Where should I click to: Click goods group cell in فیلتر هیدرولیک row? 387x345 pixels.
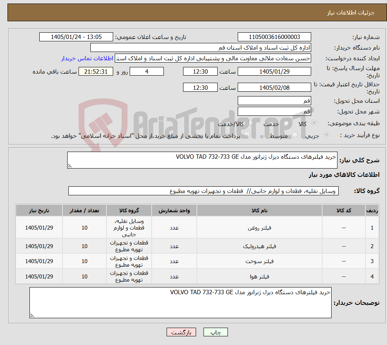[129, 246]
